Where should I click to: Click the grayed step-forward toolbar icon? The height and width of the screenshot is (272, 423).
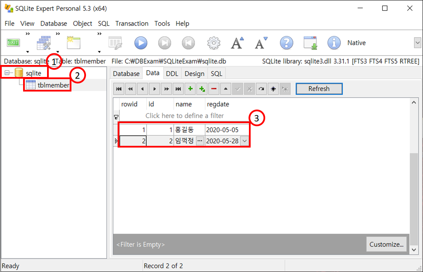coord(165,43)
